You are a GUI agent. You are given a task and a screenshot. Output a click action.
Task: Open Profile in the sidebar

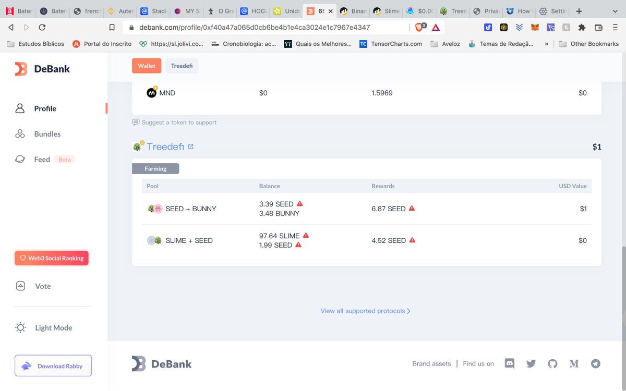pos(35,108)
